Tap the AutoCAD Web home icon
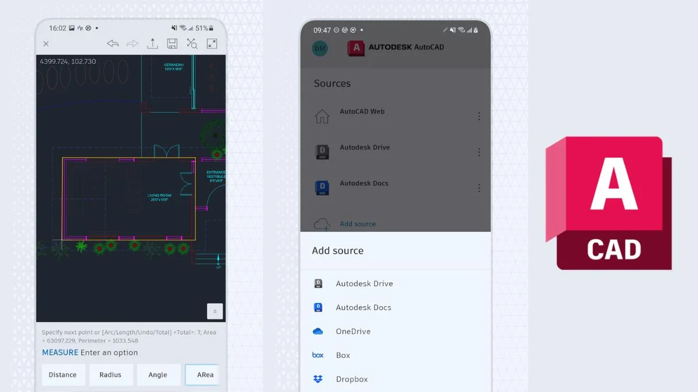This screenshot has height=392, width=698. click(x=322, y=116)
